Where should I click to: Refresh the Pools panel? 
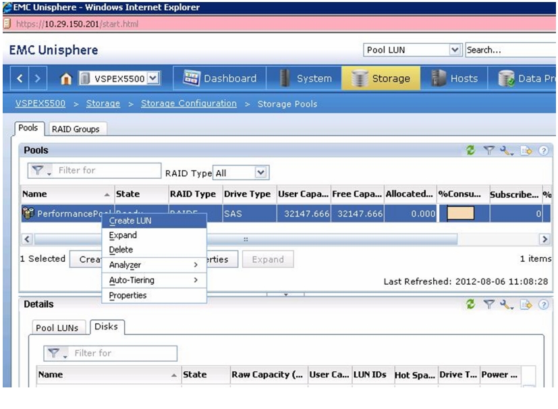(x=470, y=151)
